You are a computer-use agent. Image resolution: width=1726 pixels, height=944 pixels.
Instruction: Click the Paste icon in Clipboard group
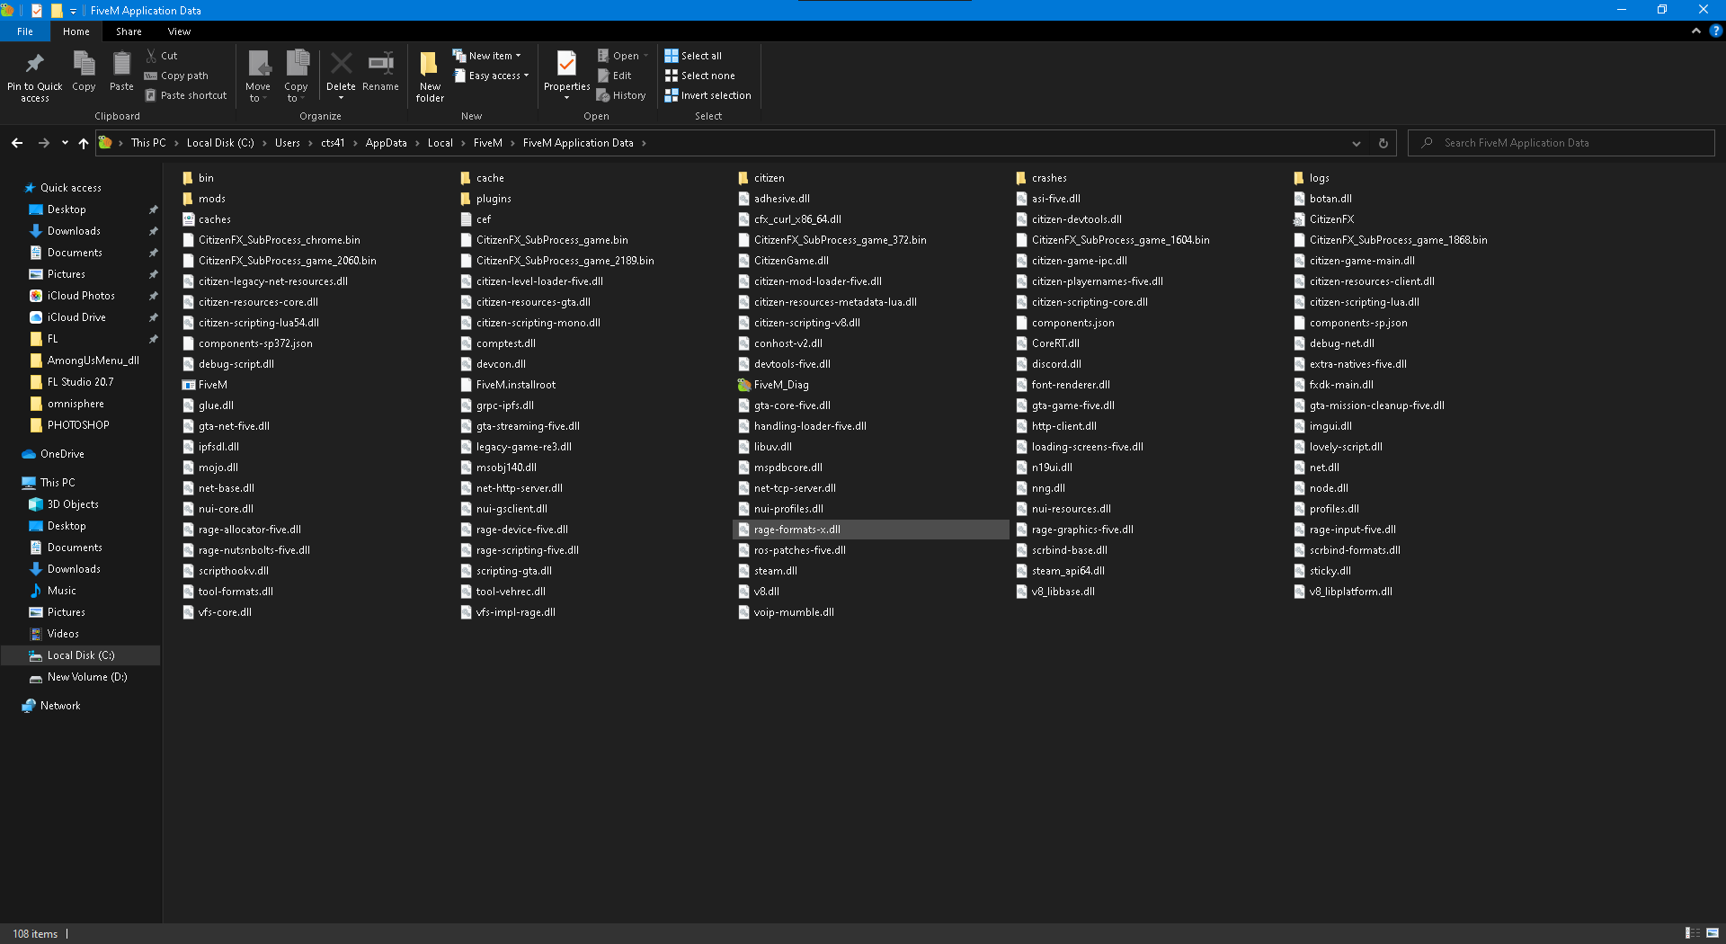pyautogui.click(x=121, y=65)
